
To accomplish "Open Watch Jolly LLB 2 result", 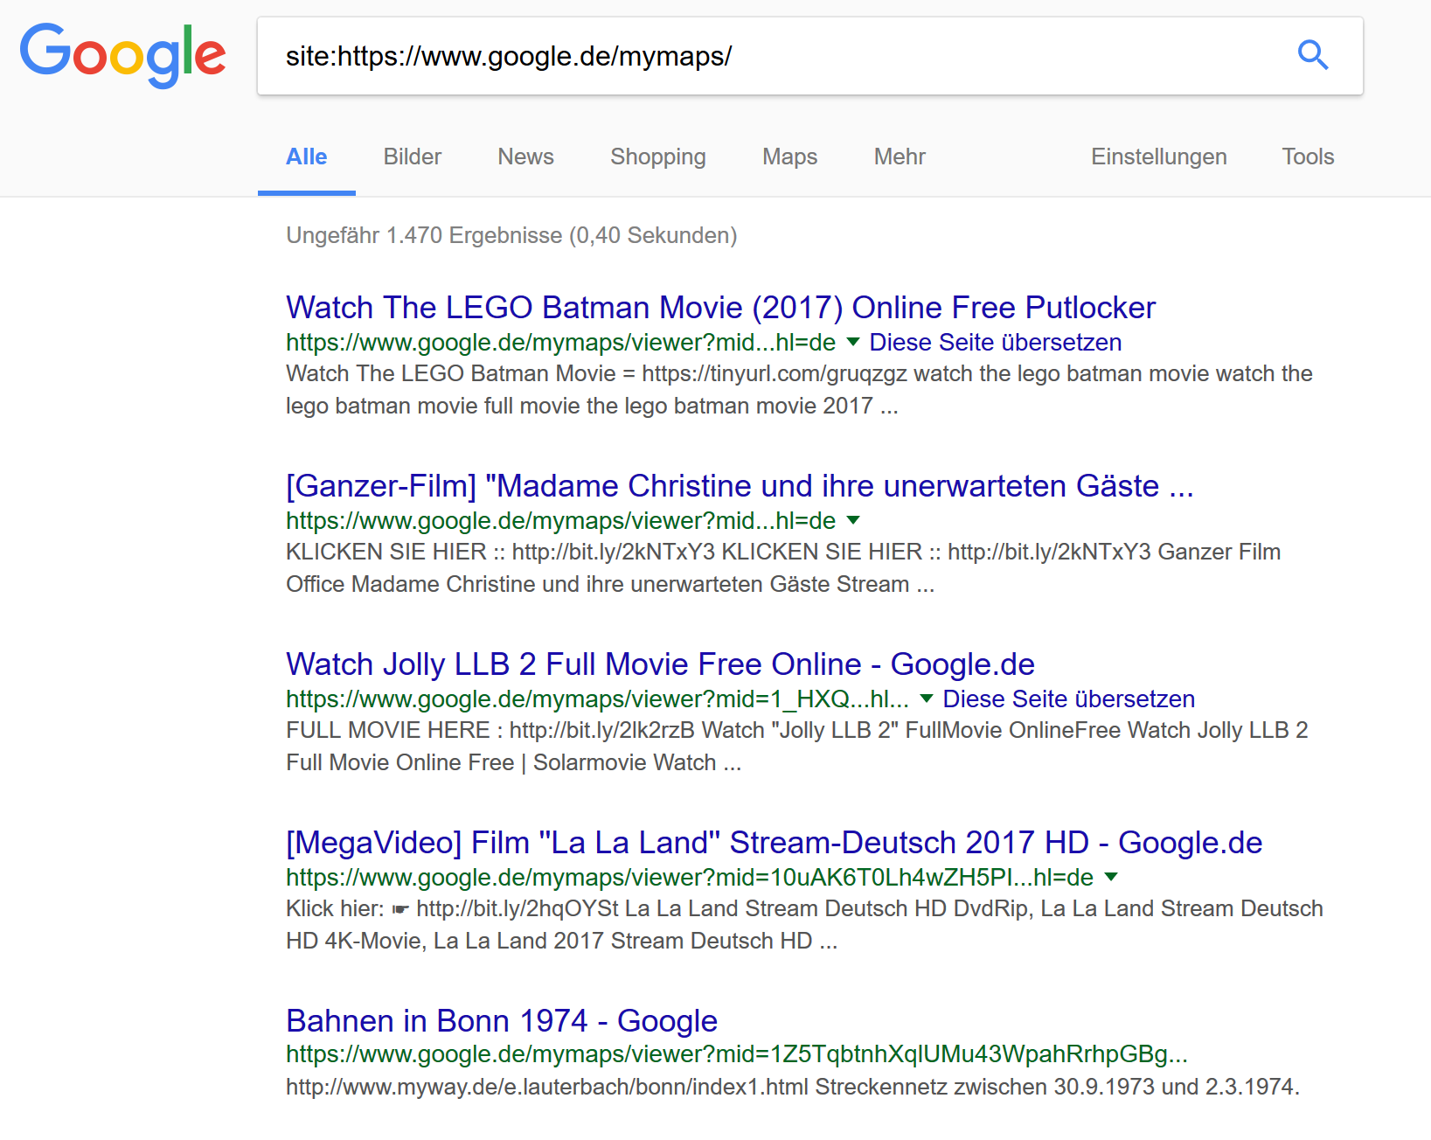I will (660, 664).
